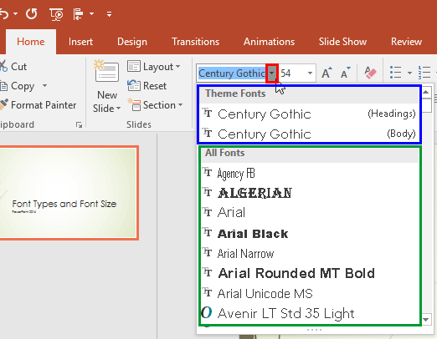Close the font list via dropdown arrow

coord(272,73)
